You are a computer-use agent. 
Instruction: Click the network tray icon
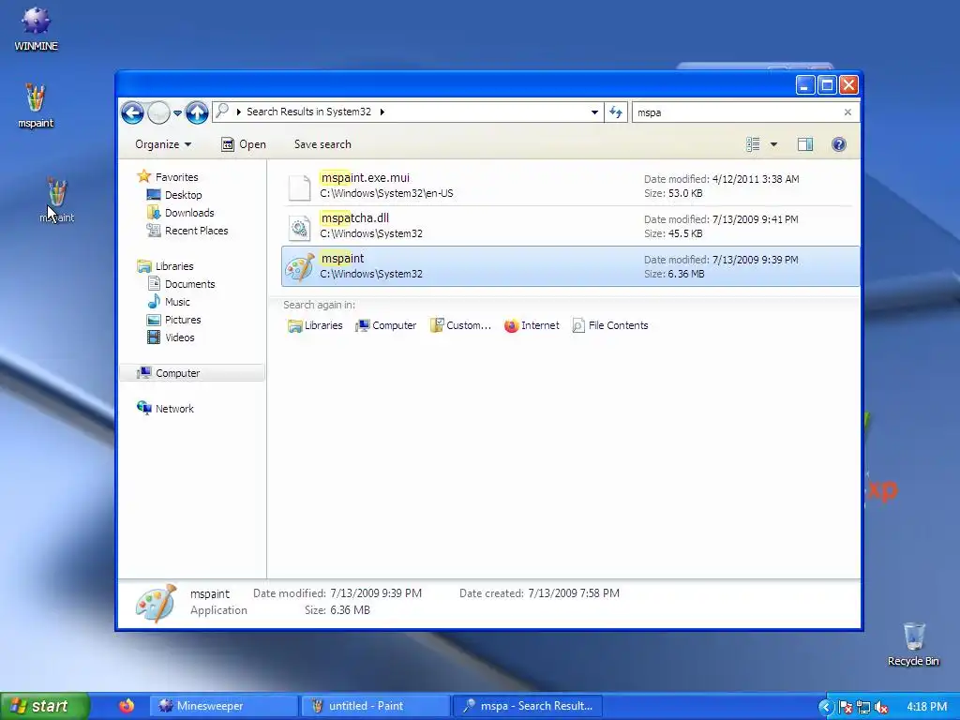(x=863, y=708)
